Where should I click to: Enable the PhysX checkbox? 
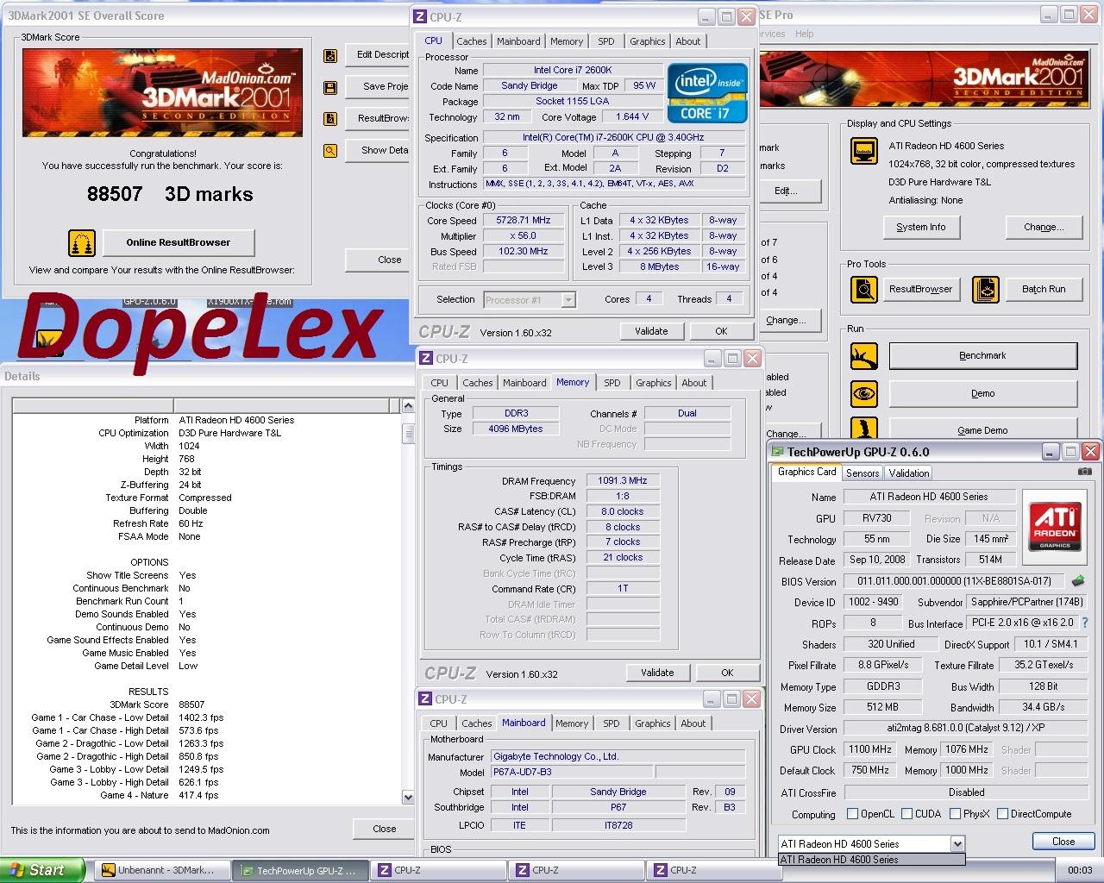coord(956,813)
